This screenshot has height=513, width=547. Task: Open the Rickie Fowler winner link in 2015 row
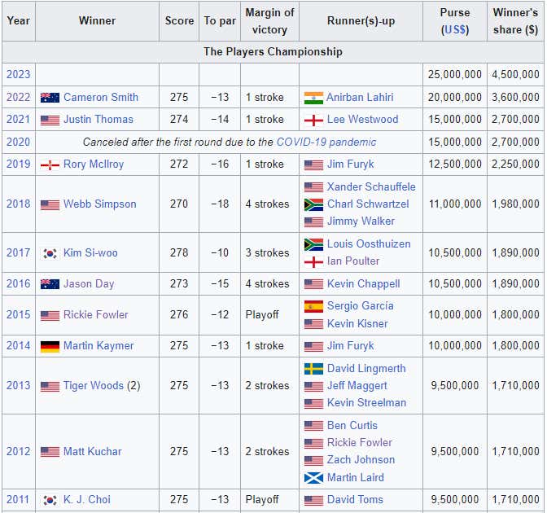click(95, 315)
